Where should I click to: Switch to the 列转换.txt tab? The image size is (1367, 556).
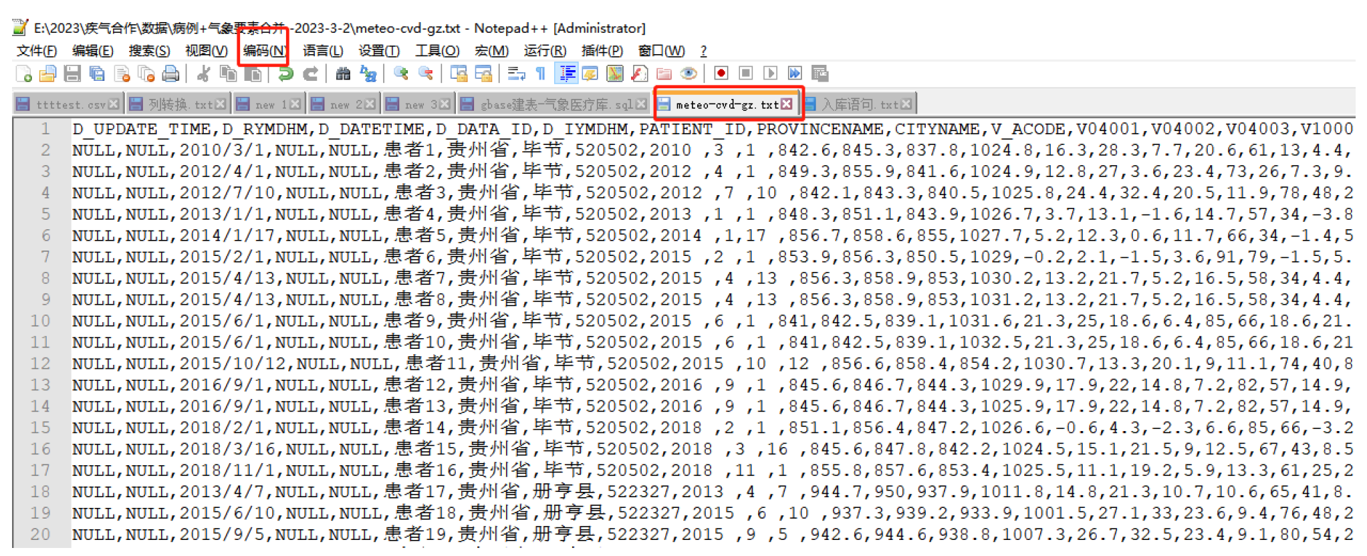tap(179, 104)
